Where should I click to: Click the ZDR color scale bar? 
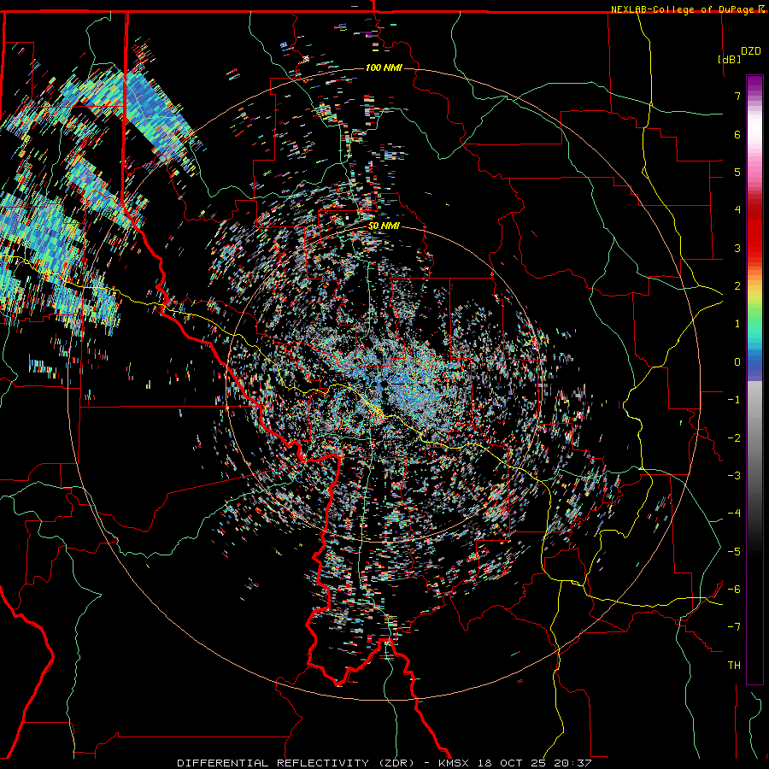754,379
